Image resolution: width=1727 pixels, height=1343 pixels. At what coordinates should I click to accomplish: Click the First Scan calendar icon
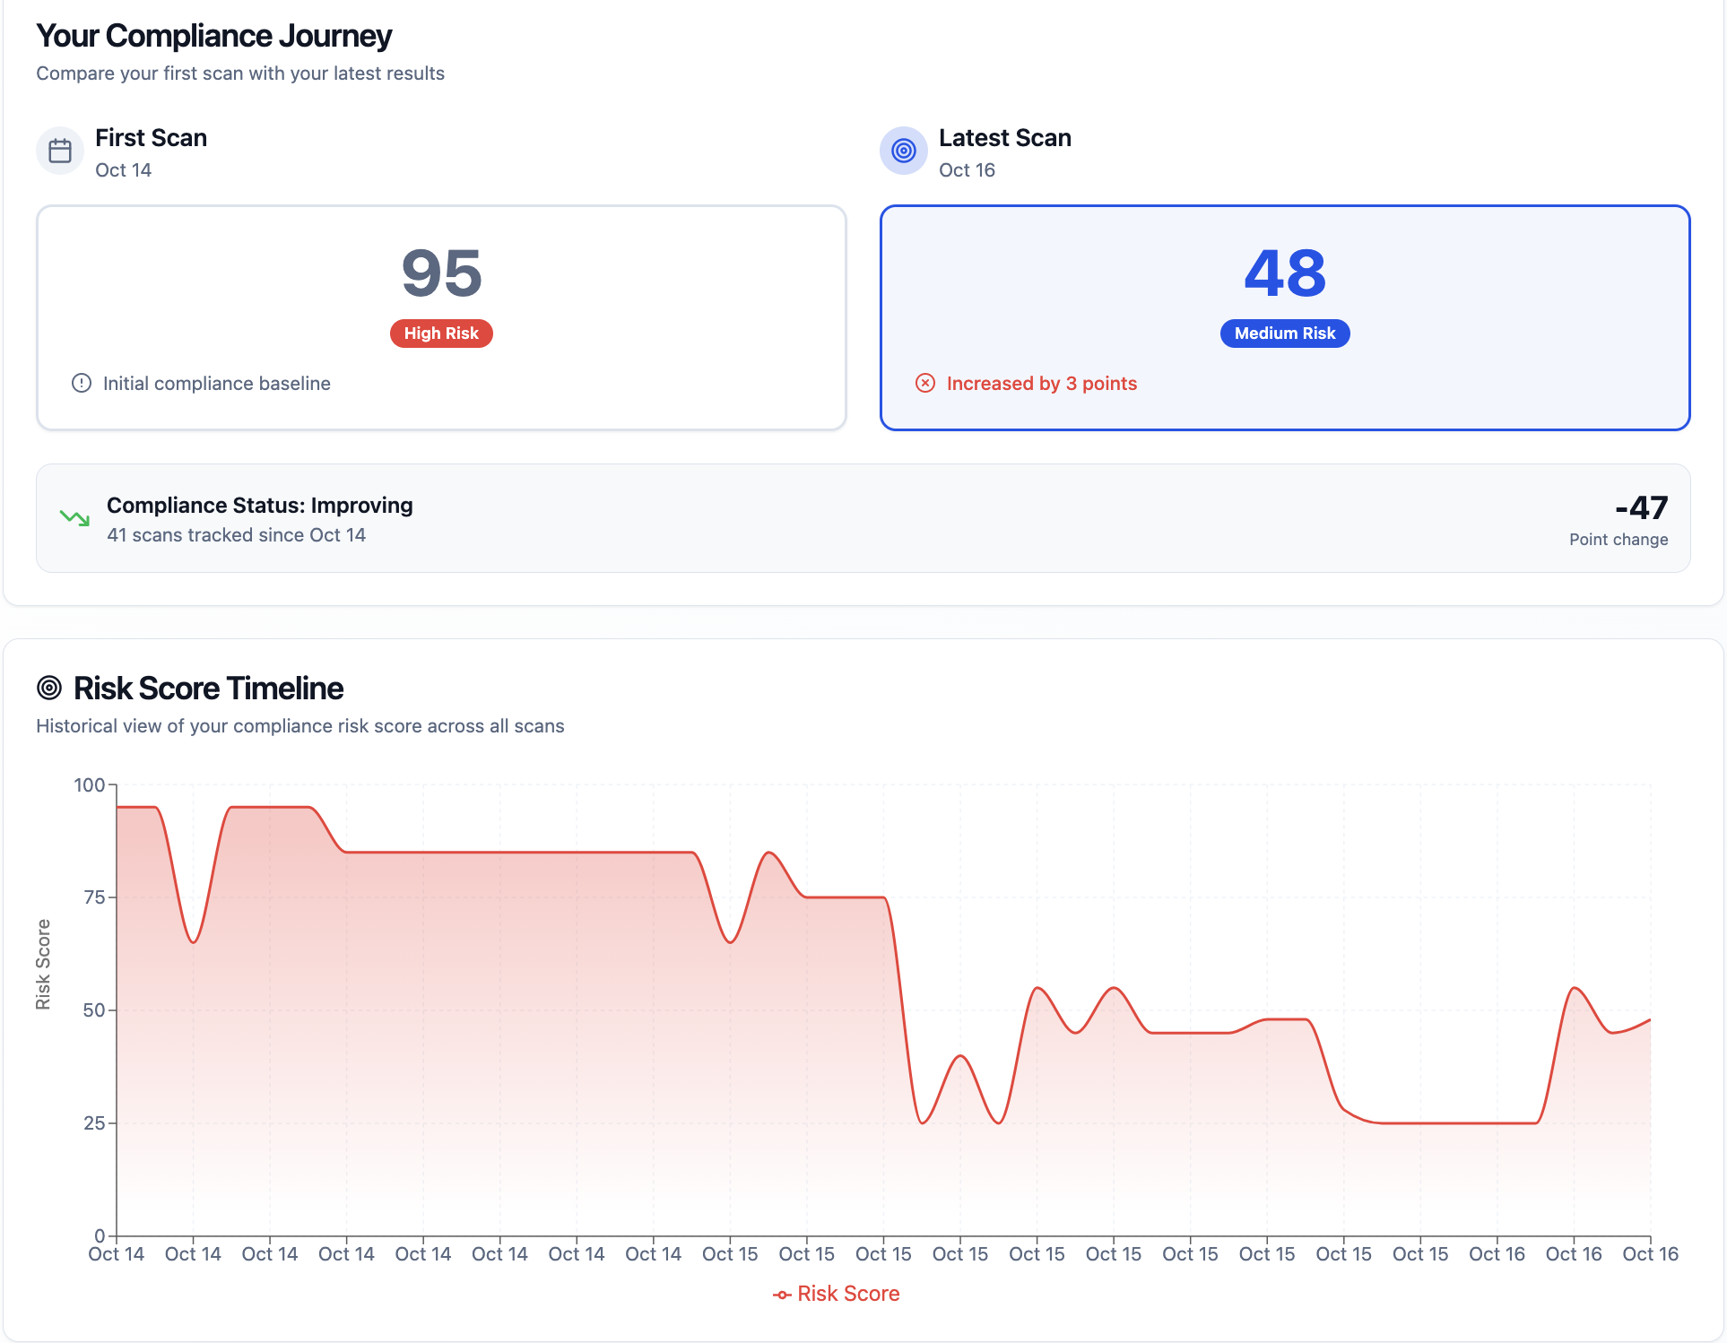(x=60, y=151)
